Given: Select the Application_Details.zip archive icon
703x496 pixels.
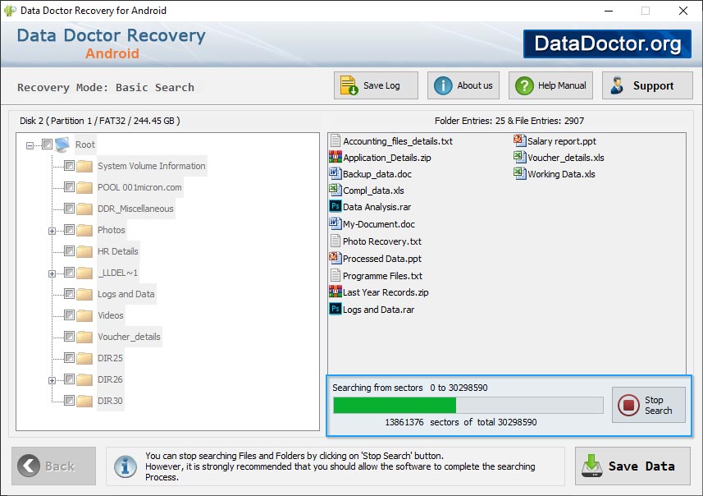Looking at the screenshot, I should pyautogui.click(x=336, y=157).
